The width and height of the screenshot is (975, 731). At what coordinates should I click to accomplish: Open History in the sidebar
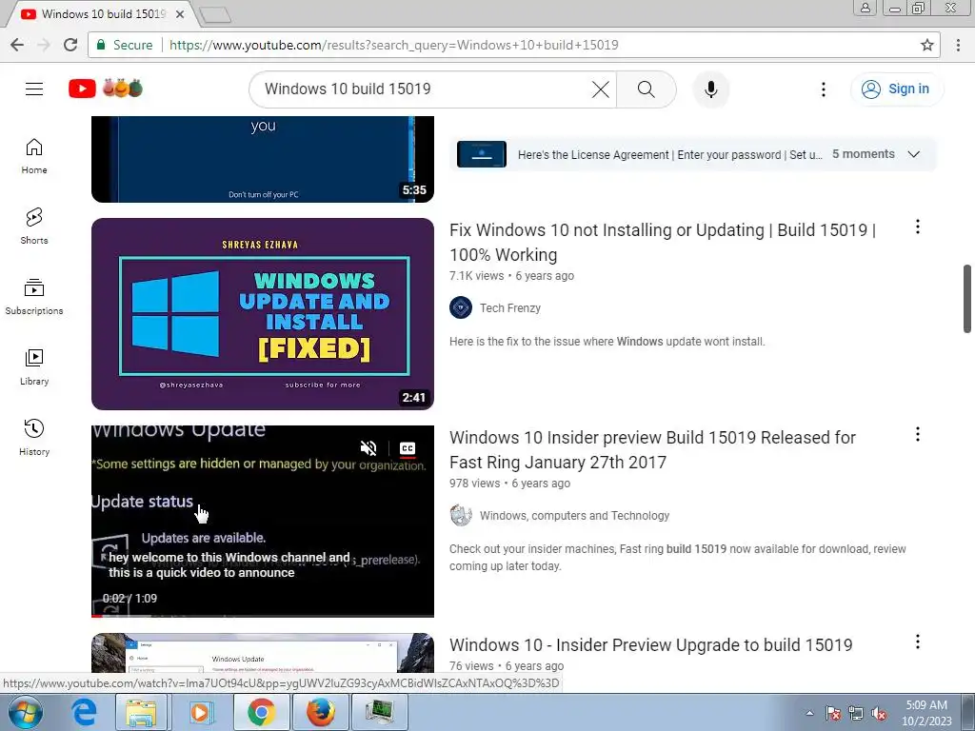34,438
